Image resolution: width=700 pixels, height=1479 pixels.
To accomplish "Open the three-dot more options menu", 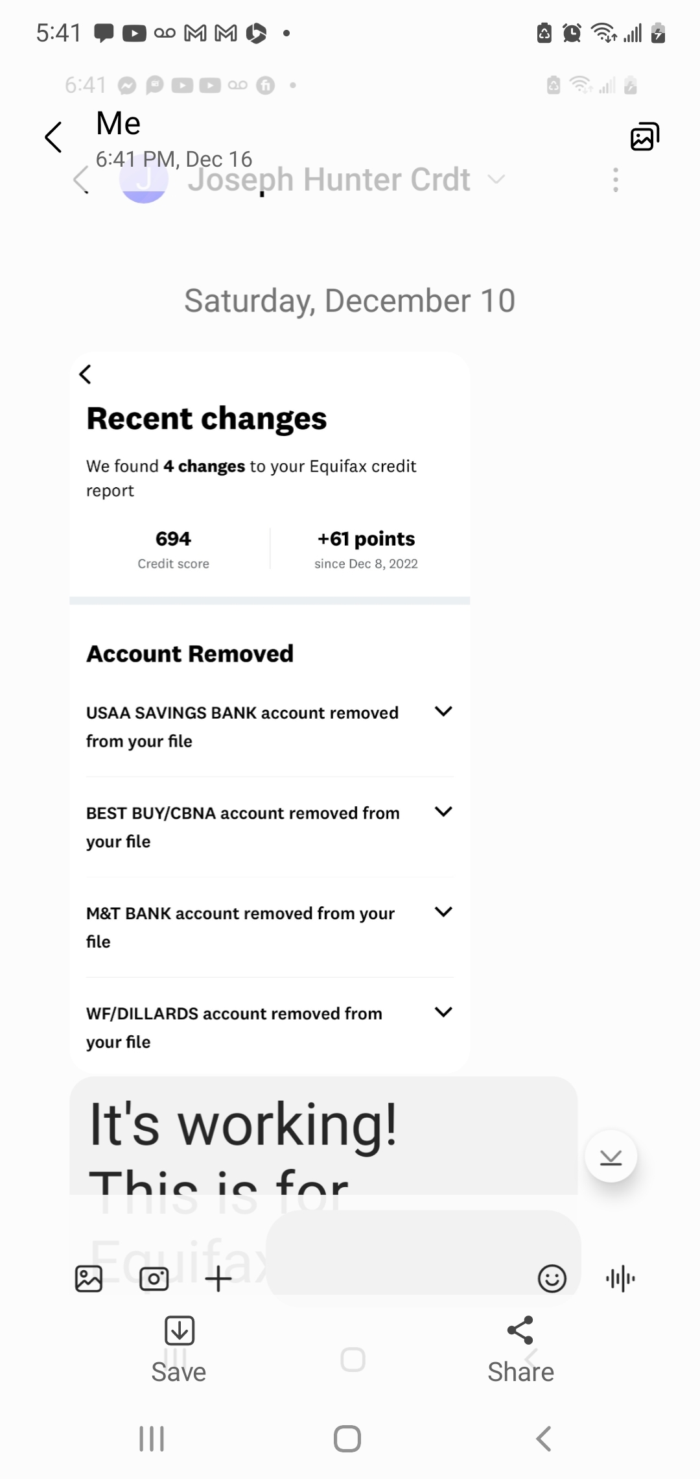I will (x=616, y=180).
